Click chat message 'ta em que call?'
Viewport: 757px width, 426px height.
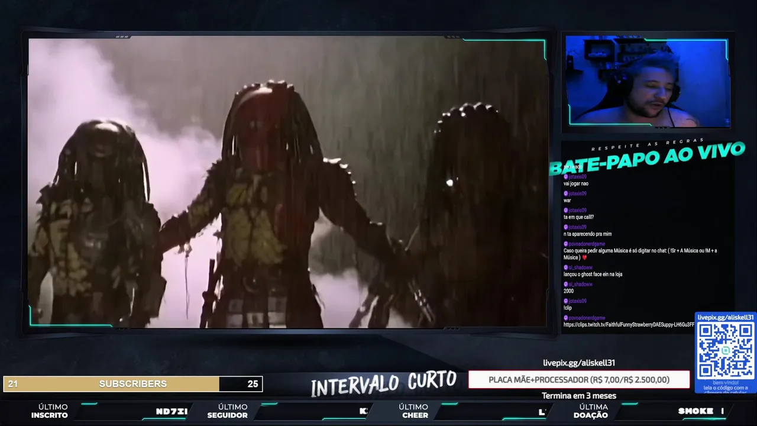pos(578,217)
